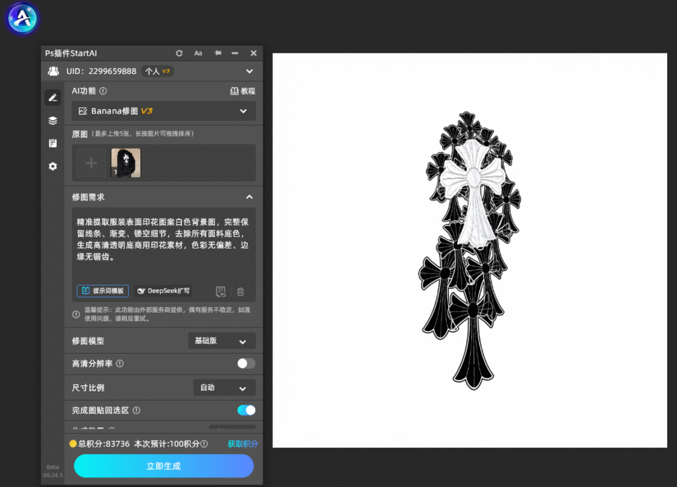Show info for 本次预计 100积分
Screen dimensions: 677x487
pos(204,443)
